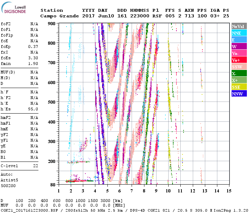Image resolution: width=249 pixels, height=213 pixels.
Task: Click the 900 km height axis label
Action: pyautogui.click(x=52, y=24)
